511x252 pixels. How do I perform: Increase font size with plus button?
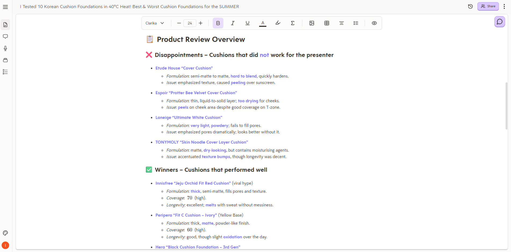click(x=201, y=23)
